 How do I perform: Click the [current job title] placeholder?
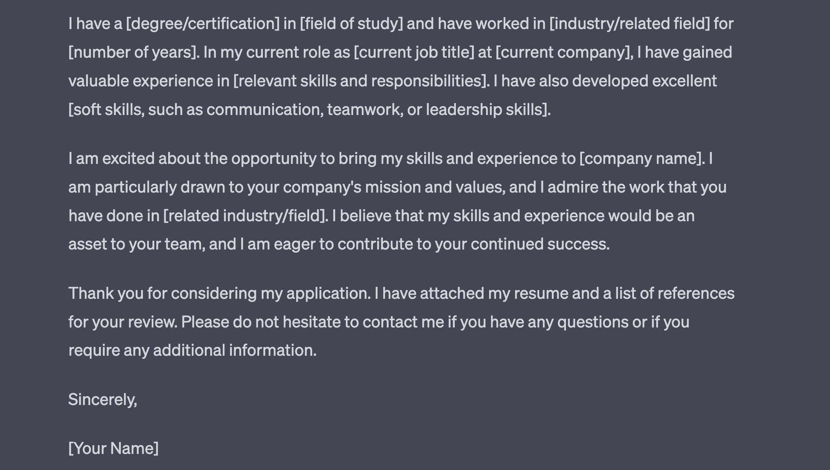click(414, 52)
